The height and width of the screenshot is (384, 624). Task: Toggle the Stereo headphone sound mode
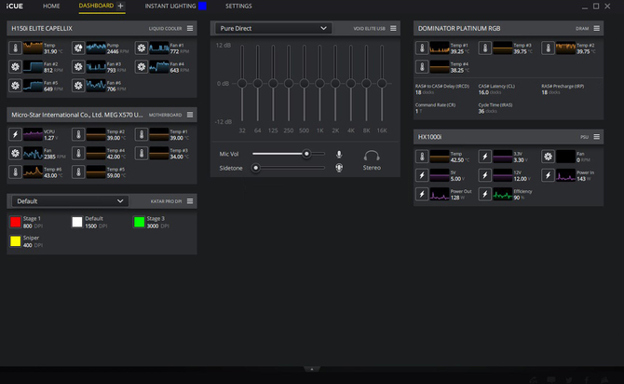(372, 160)
